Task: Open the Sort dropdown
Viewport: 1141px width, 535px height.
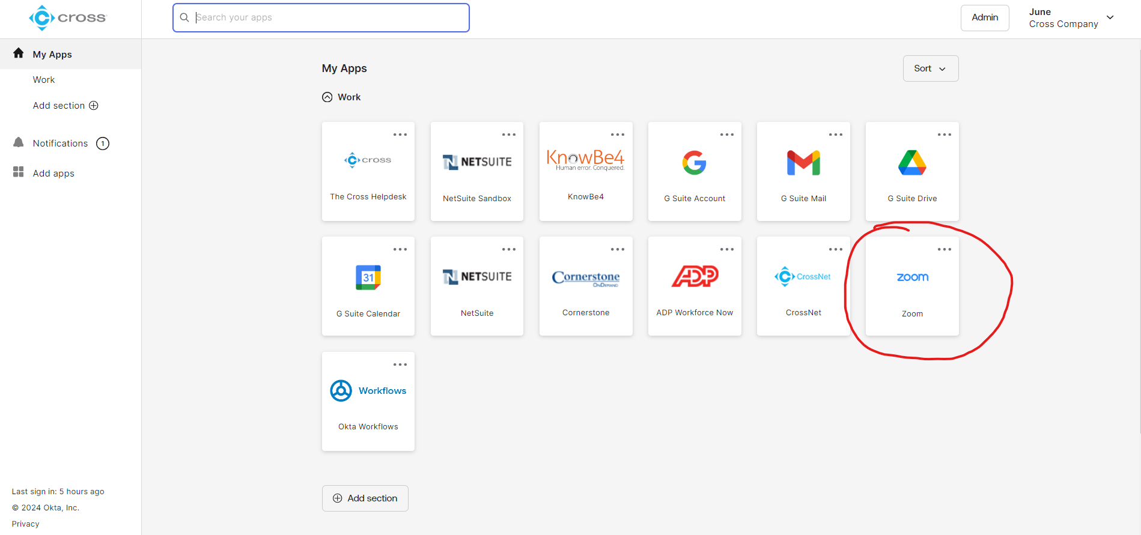Action: click(931, 68)
